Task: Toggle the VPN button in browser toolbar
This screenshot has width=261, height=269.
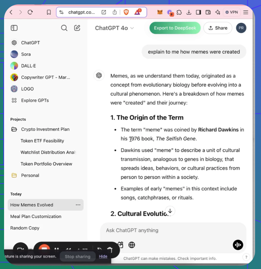Action: coord(232,12)
